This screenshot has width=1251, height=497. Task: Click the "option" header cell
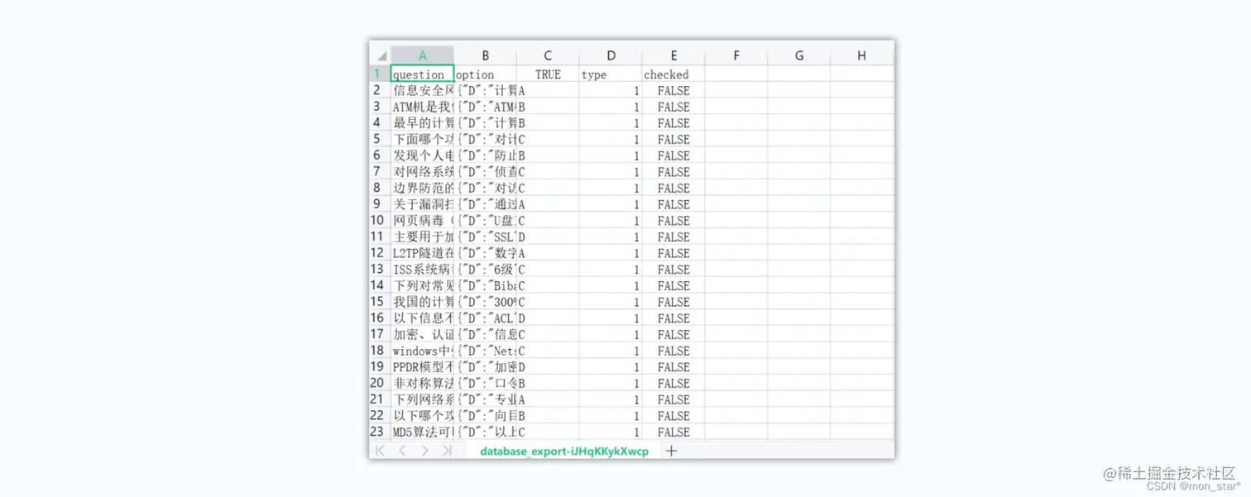(x=486, y=74)
